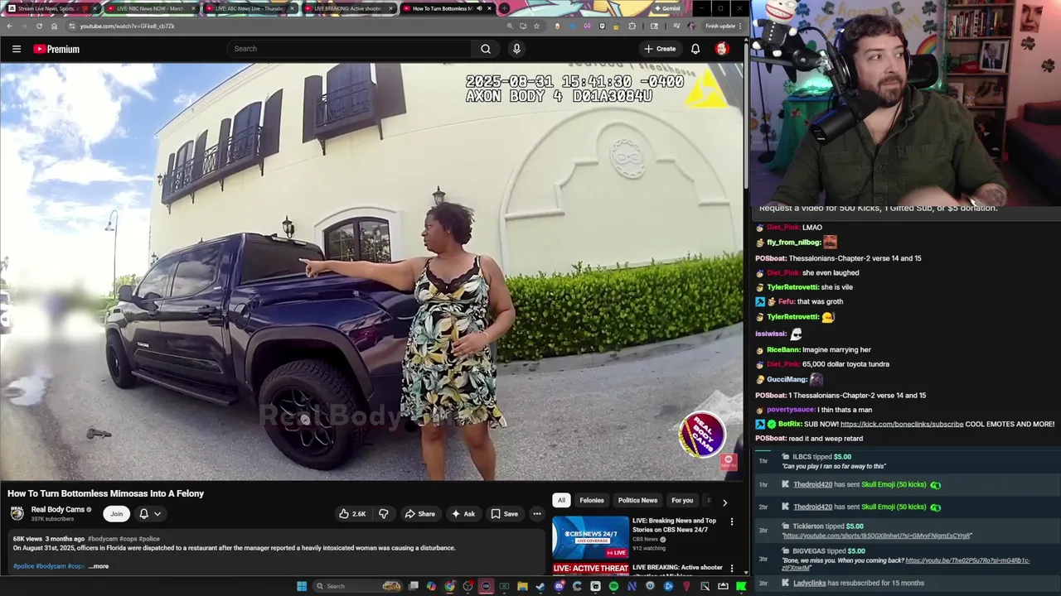
Task: Click the Create button on YouTube
Action: [660, 49]
